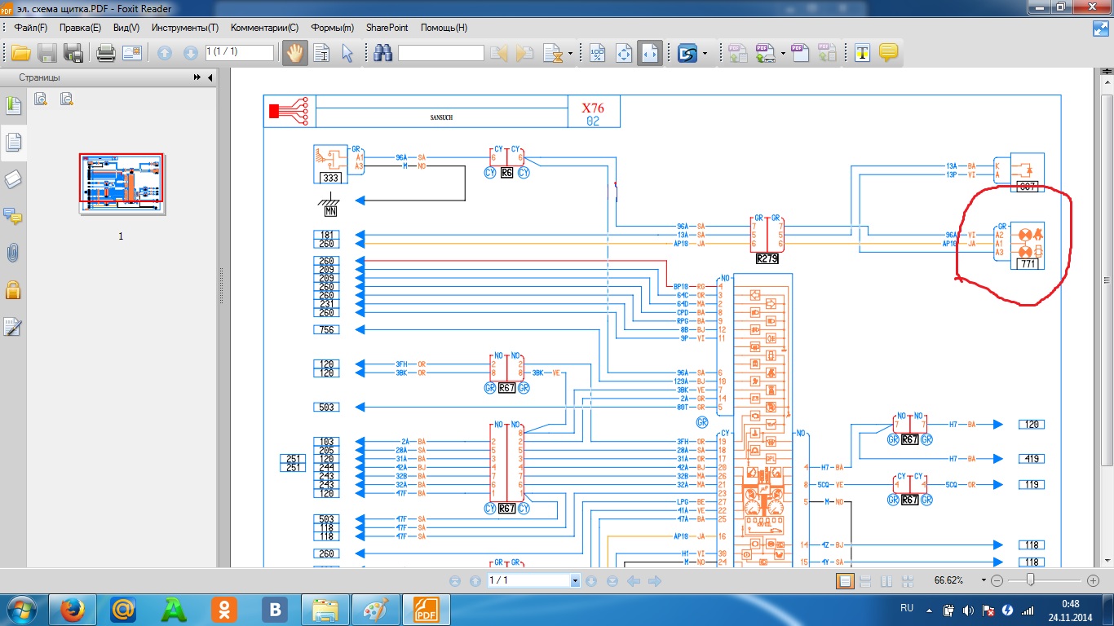Launch Firefox from the taskbar

tap(73, 610)
